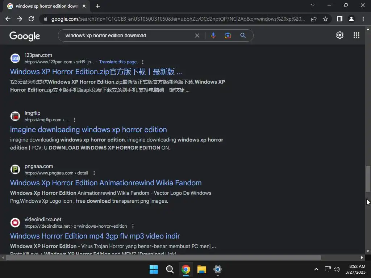Click the vertical scrollbar up arrow
This screenshot has height=278, width=371.
coord(368,29)
